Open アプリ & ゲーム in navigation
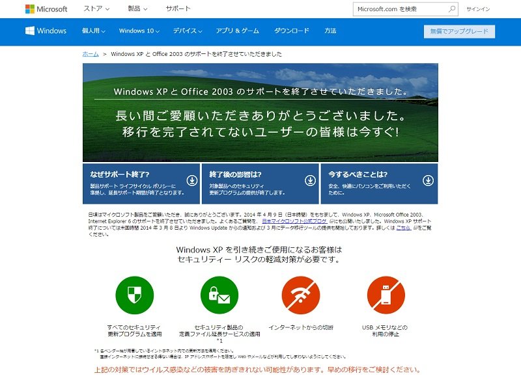The height and width of the screenshot is (380, 521). [237, 31]
